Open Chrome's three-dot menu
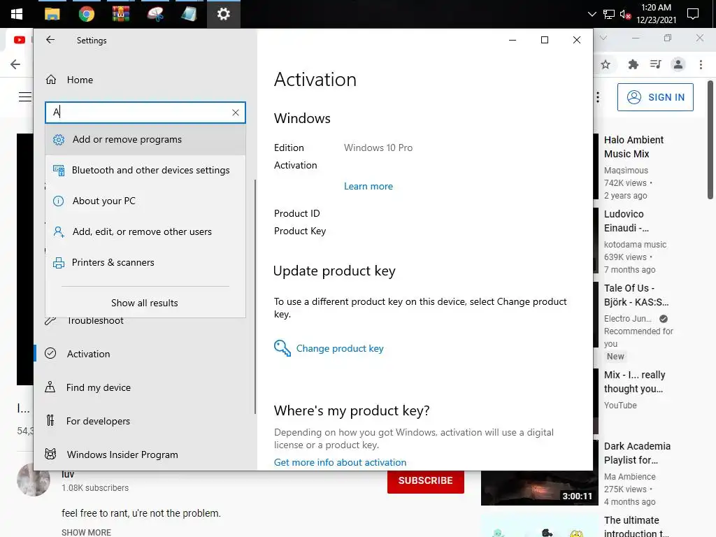The width and height of the screenshot is (716, 537). [701, 64]
